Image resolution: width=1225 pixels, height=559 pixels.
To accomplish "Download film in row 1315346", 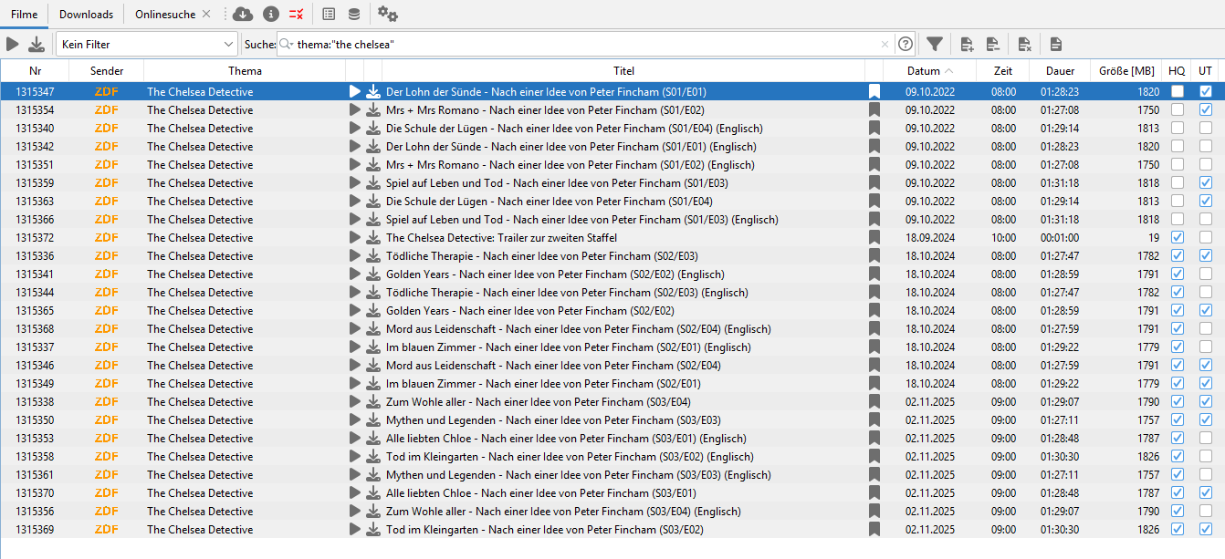I will [x=373, y=365].
